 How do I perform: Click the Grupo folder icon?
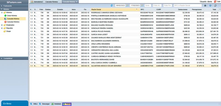click(5, 31)
